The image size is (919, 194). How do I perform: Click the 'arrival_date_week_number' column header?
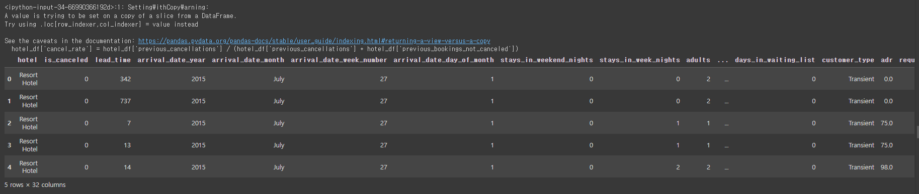coord(339,60)
